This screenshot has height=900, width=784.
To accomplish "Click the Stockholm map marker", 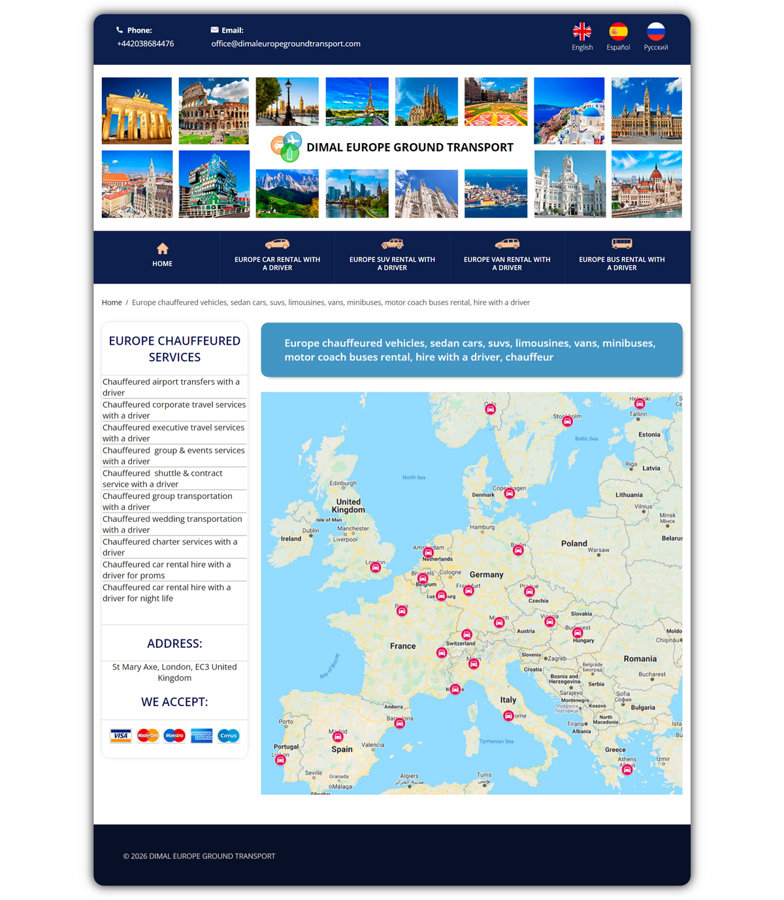I will [x=568, y=421].
